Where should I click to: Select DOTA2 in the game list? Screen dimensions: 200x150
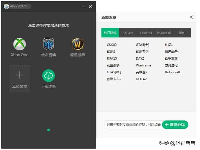pyautogui.click(x=141, y=79)
